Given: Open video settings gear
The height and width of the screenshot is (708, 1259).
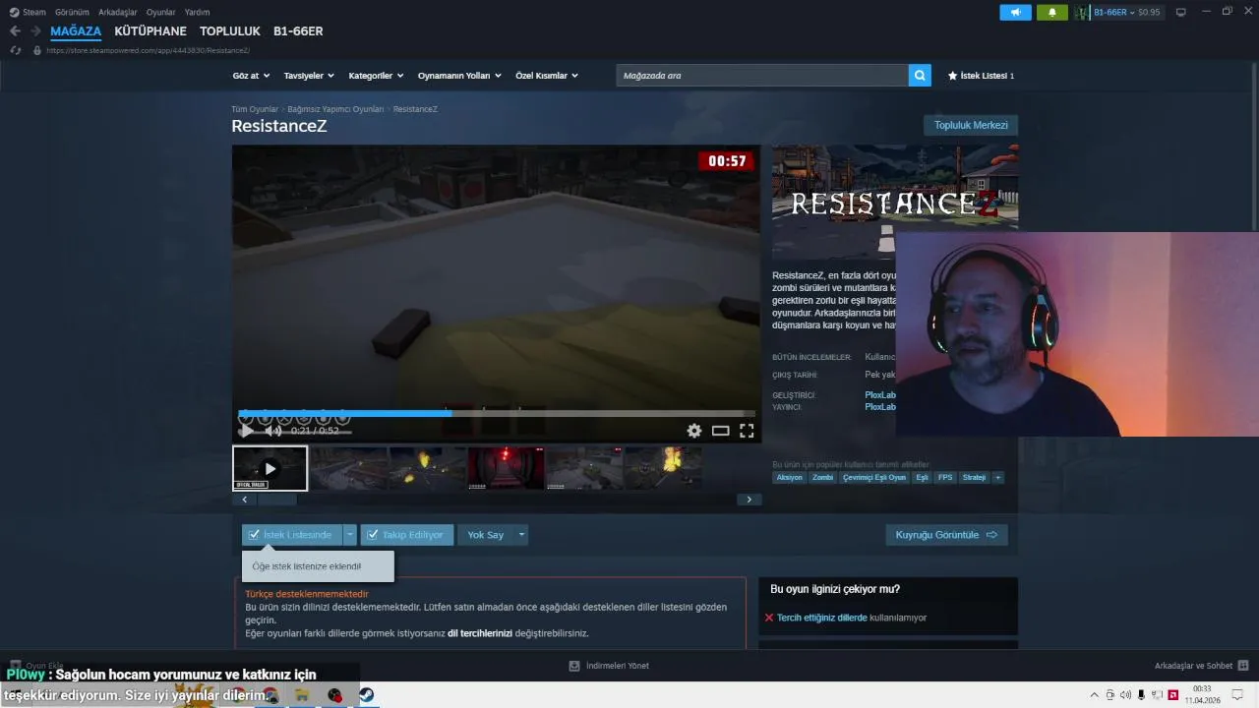Looking at the screenshot, I should [694, 431].
